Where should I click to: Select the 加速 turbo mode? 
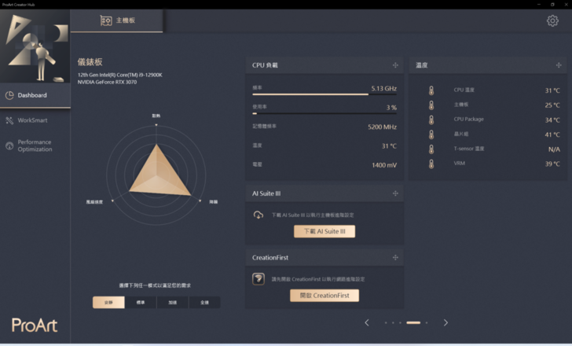(173, 302)
